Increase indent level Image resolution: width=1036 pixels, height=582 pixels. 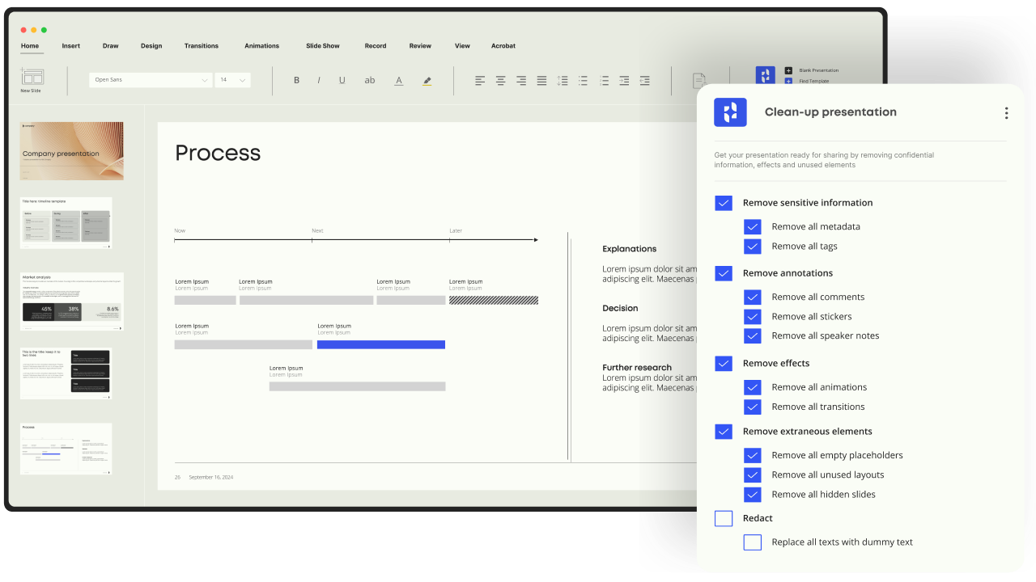coord(624,80)
